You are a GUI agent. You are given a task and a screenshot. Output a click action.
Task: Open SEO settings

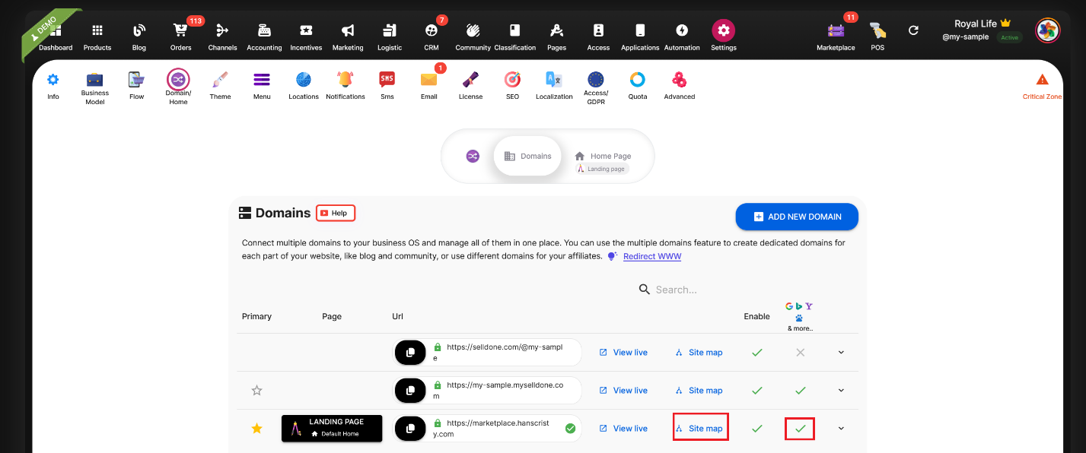pyautogui.click(x=512, y=85)
